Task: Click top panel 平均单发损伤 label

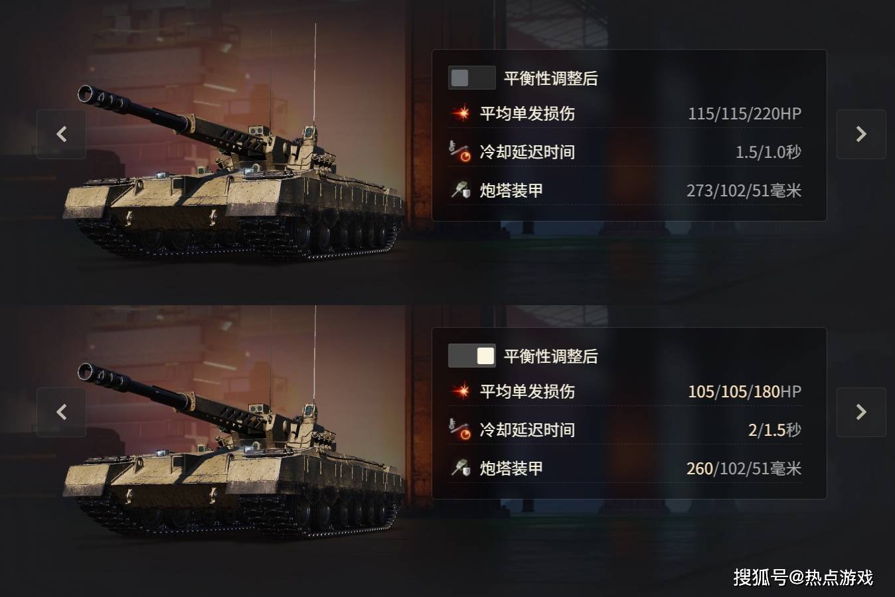Action: pos(527,113)
